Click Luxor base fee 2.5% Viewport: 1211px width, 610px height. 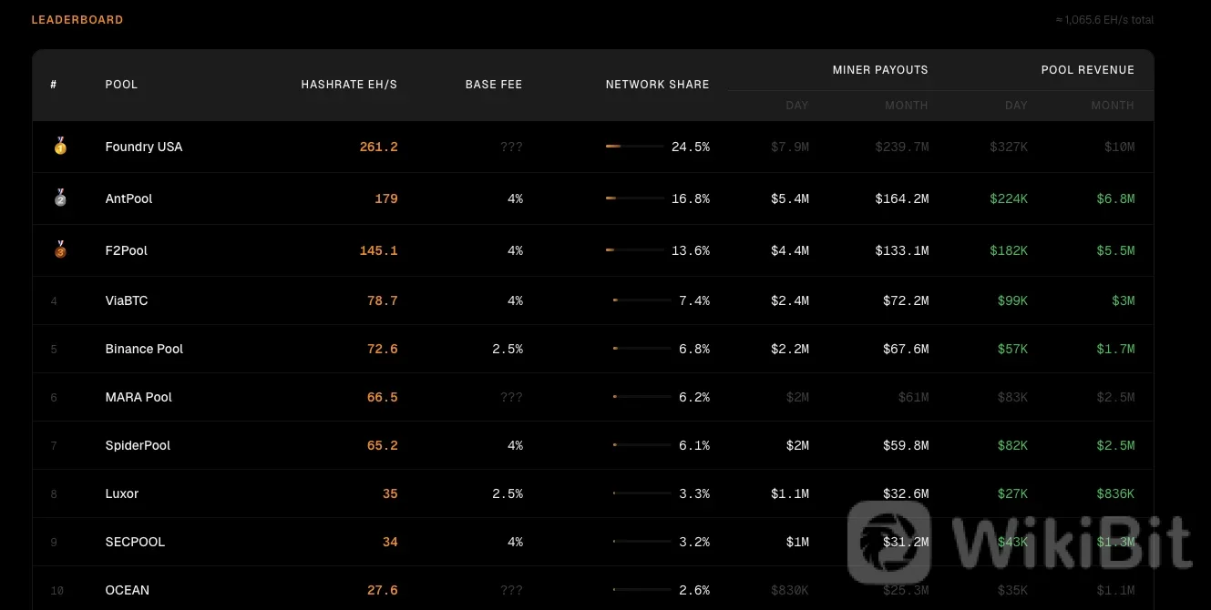point(508,493)
